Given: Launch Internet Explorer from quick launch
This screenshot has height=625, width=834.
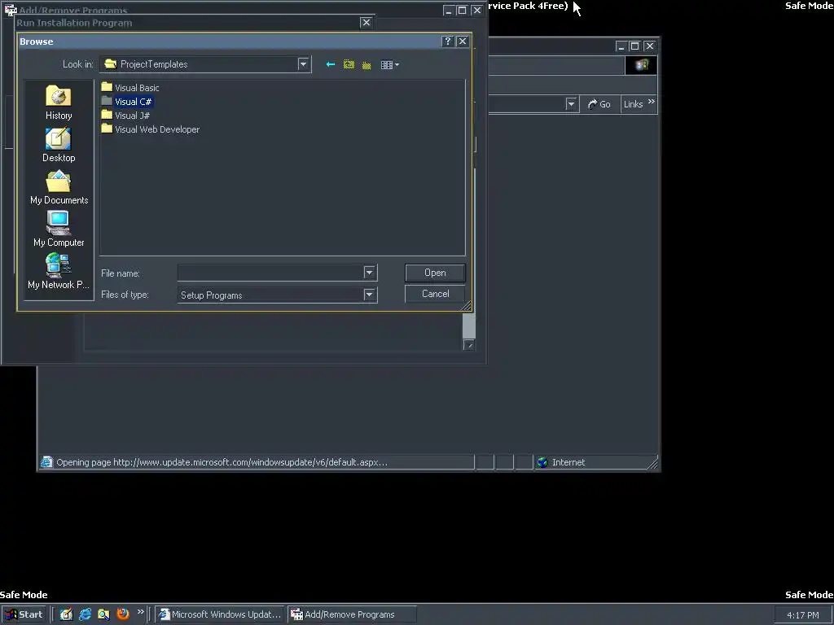Looking at the screenshot, I should click(x=85, y=614).
